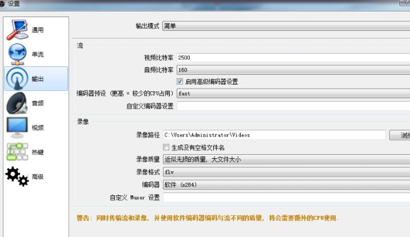Open the 录像质量 quality dropdown

coord(286,159)
